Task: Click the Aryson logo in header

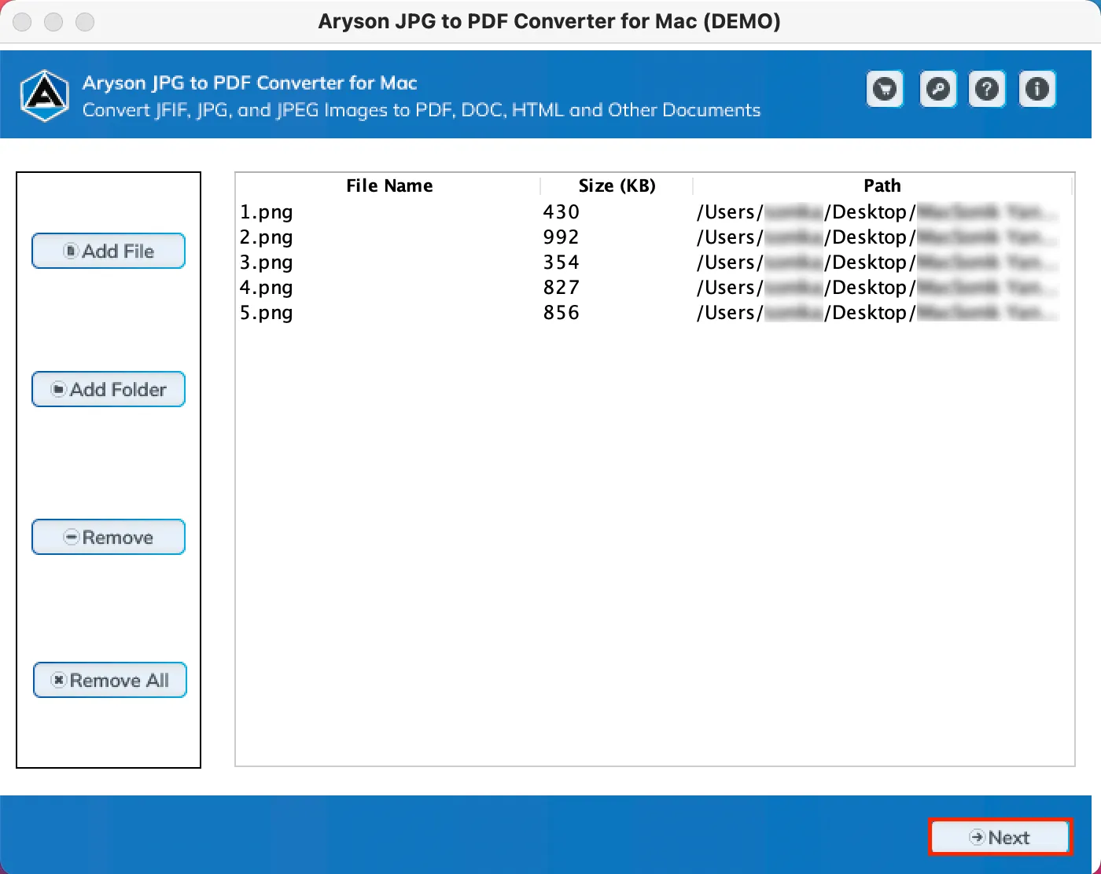Action: [45, 96]
